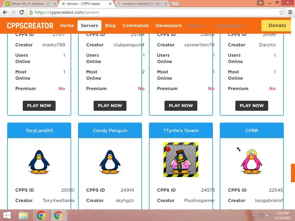Viewport: 295px width, 221px height.
Task: Click creator name Plushiegamer
Action: click(x=199, y=201)
